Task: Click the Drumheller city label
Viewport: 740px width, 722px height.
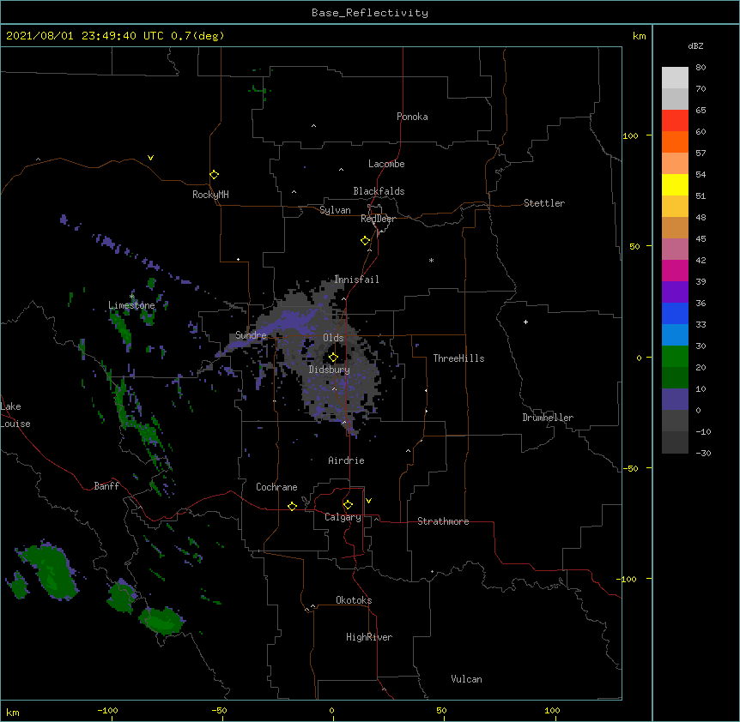Action: coord(548,418)
